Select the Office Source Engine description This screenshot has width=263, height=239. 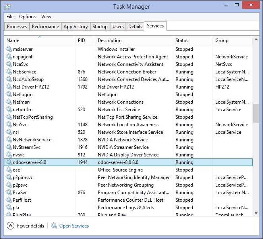click(120, 170)
